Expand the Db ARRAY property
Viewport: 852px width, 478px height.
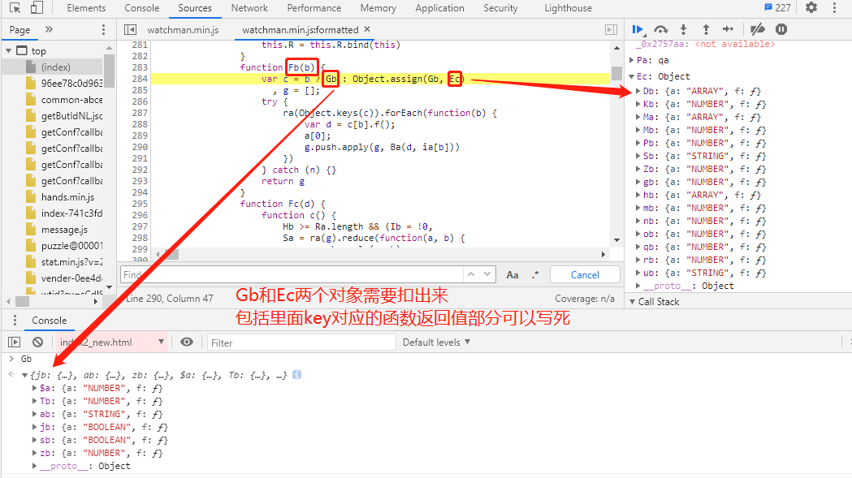(638, 91)
